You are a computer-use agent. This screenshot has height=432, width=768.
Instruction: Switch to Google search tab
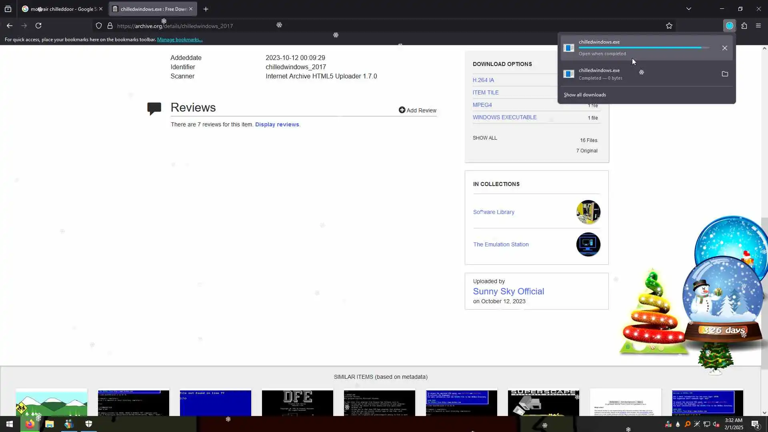tap(60, 9)
